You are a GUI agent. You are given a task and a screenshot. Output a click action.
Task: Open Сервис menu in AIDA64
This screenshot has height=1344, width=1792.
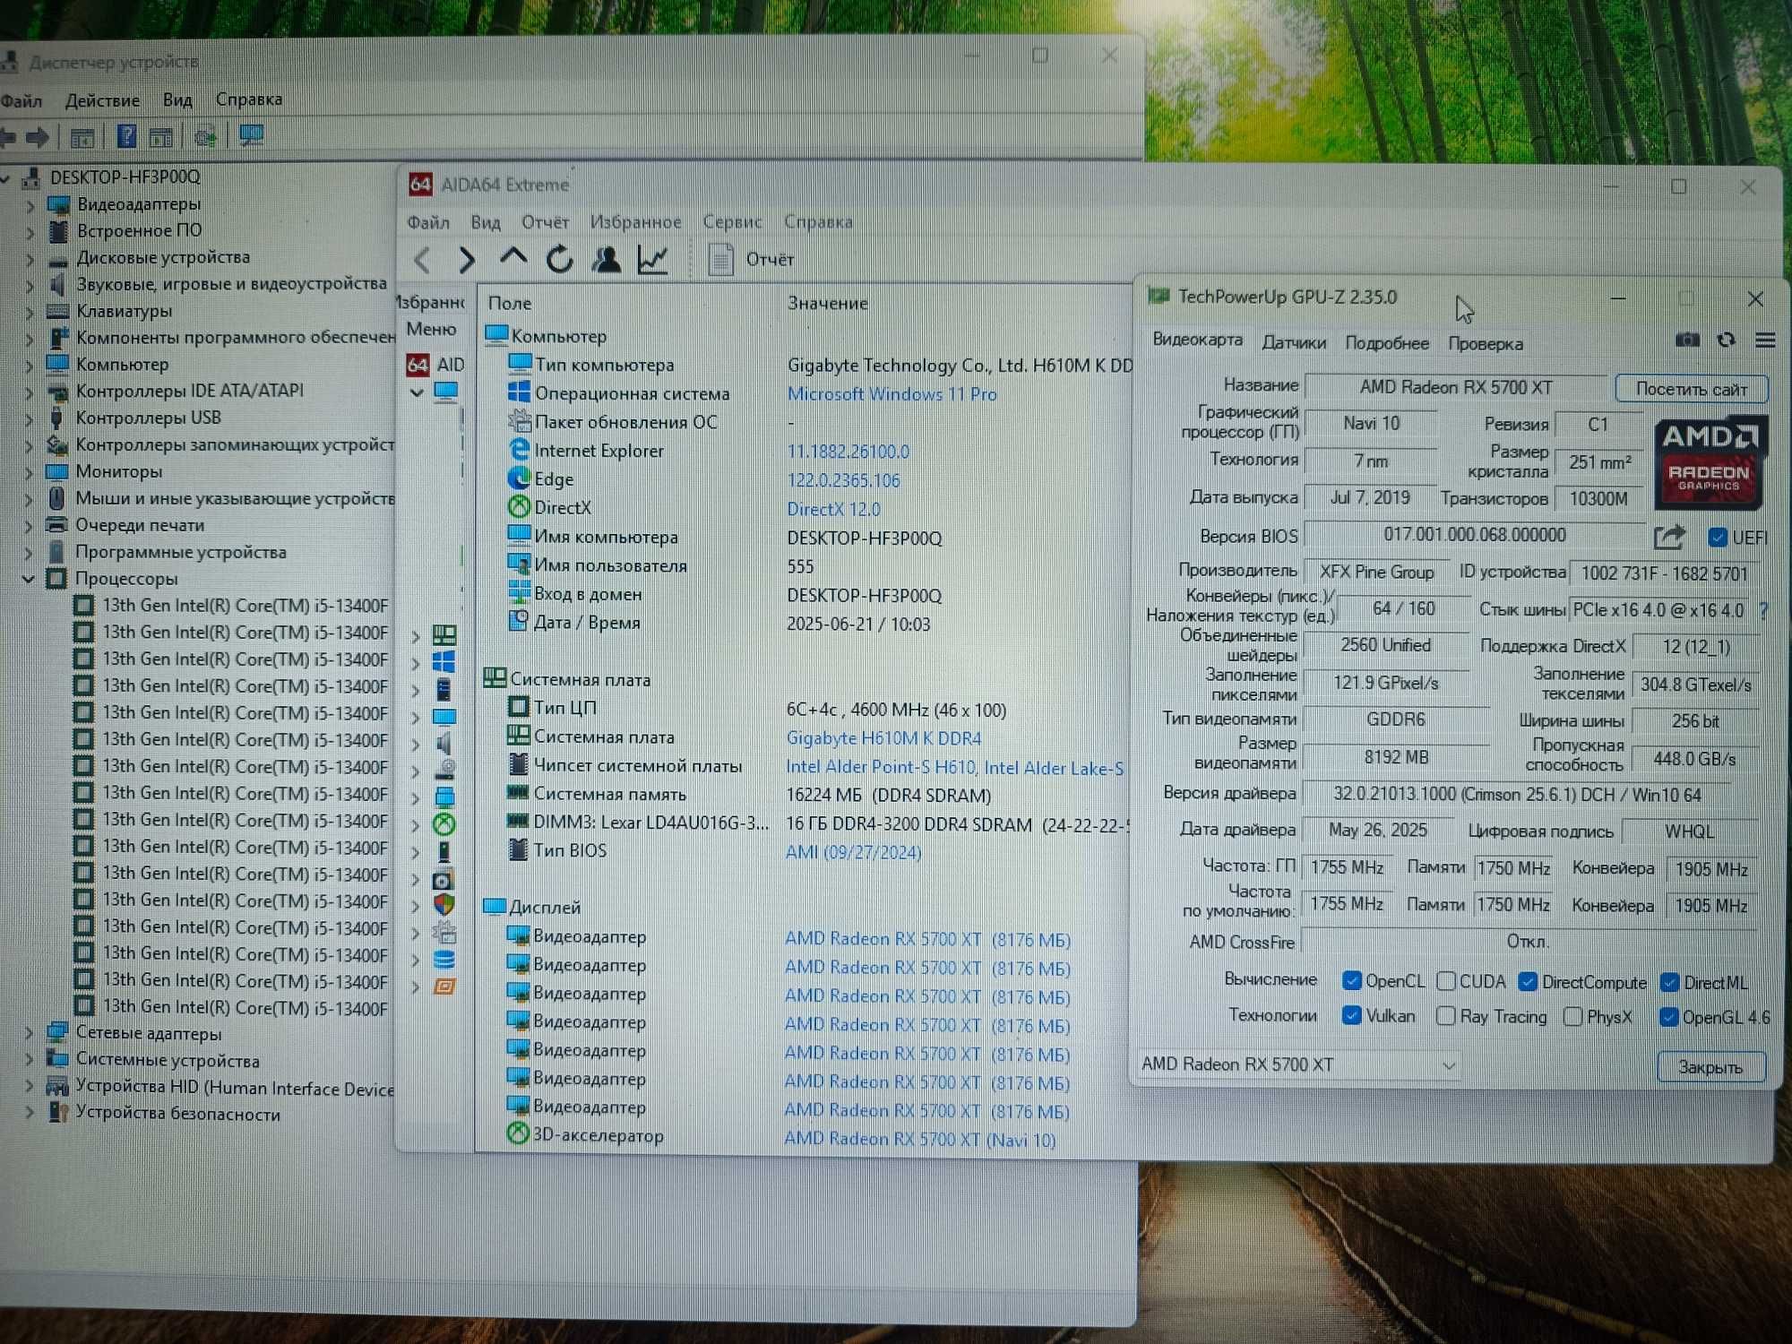[732, 221]
